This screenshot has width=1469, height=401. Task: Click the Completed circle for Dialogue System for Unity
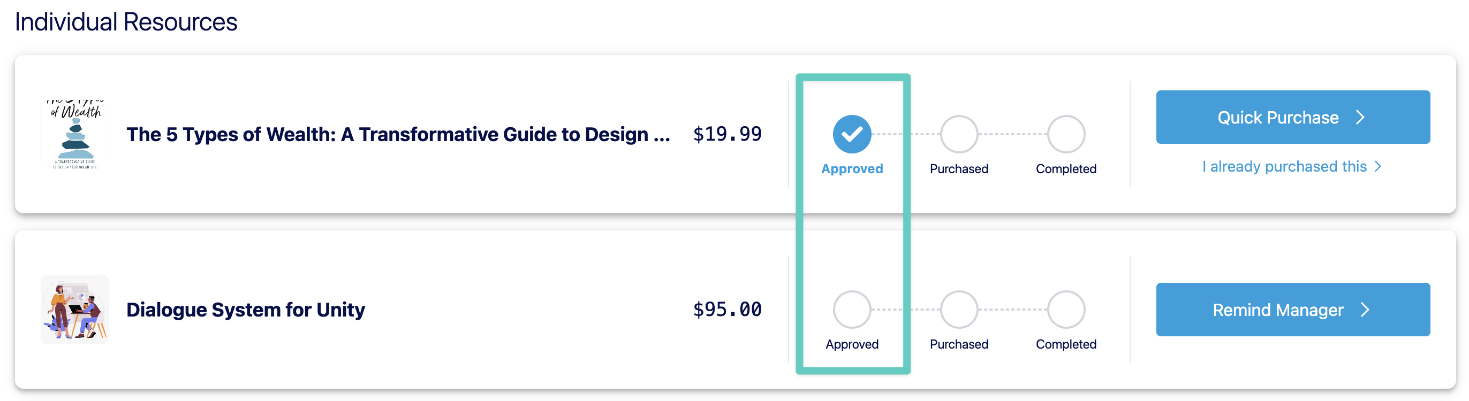pos(1066,310)
